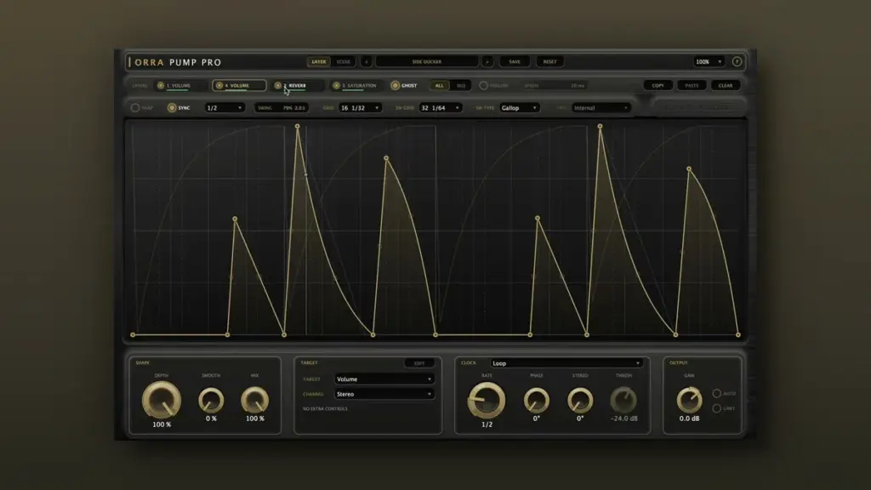Clear the current curve
Image resolution: width=871 pixels, height=490 pixels.
point(726,86)
